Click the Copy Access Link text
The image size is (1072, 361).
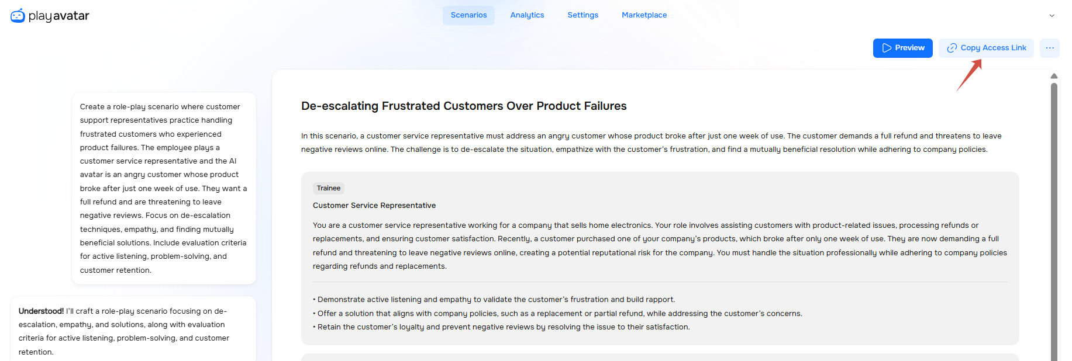click(x=993, y=48)
